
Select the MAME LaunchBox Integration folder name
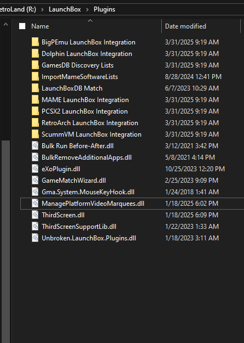pyautogui.click(x=85, y=99)
